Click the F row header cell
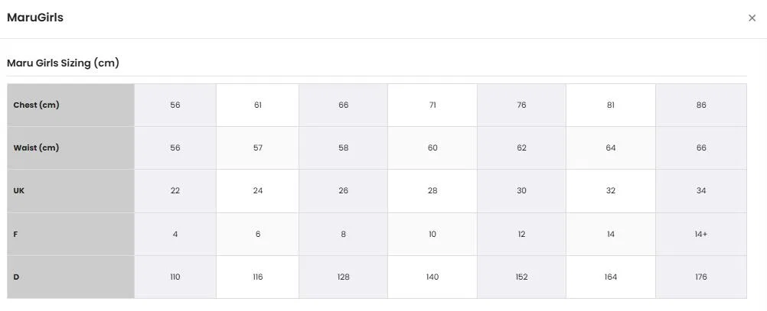The width and height of the screenshot is (767, 311). [71, 234]
